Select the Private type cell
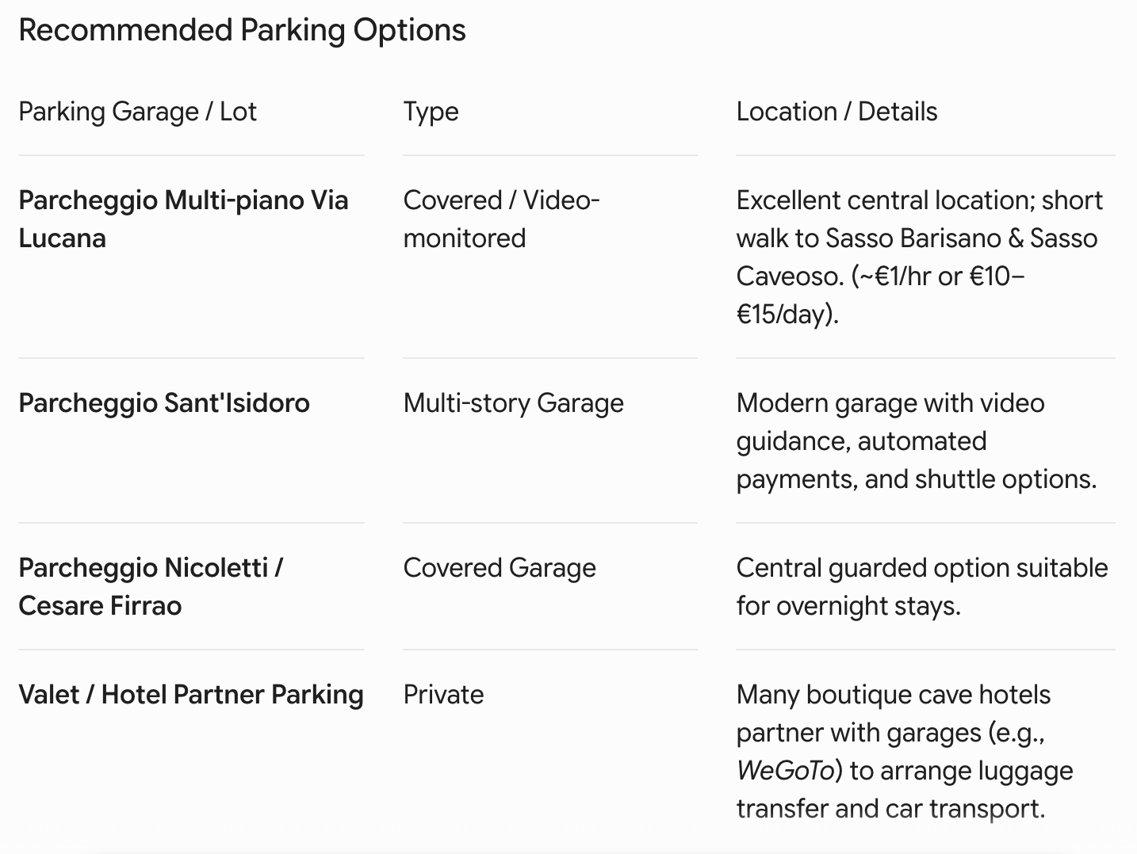 pos(443,694)
